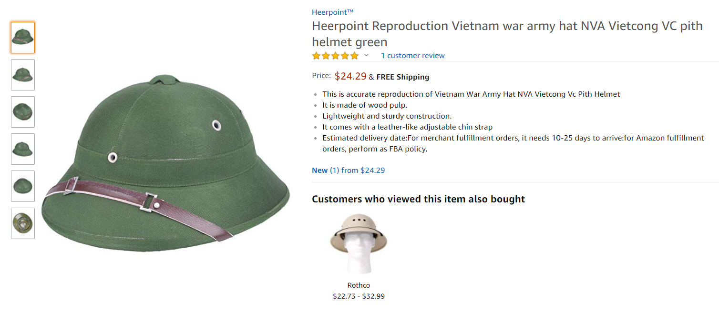Select the third thumbnail showing helmet top
719x311 pixels.
point(23,112)
